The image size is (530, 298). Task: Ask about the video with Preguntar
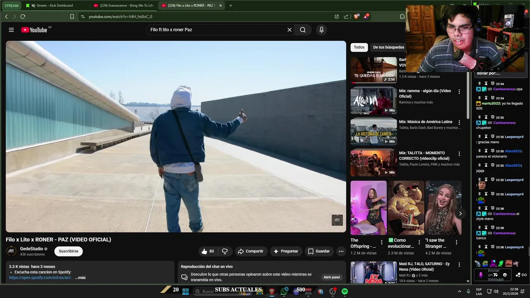point(286,251)
